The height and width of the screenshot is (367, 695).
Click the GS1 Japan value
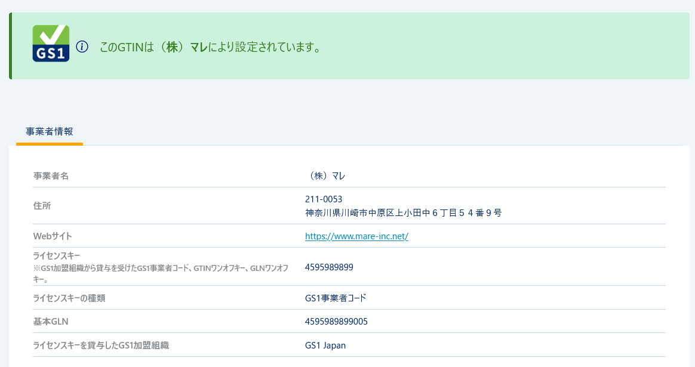point(325,346)
